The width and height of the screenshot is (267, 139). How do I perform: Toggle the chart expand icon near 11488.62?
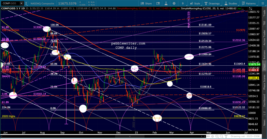(x=251, y=8)
